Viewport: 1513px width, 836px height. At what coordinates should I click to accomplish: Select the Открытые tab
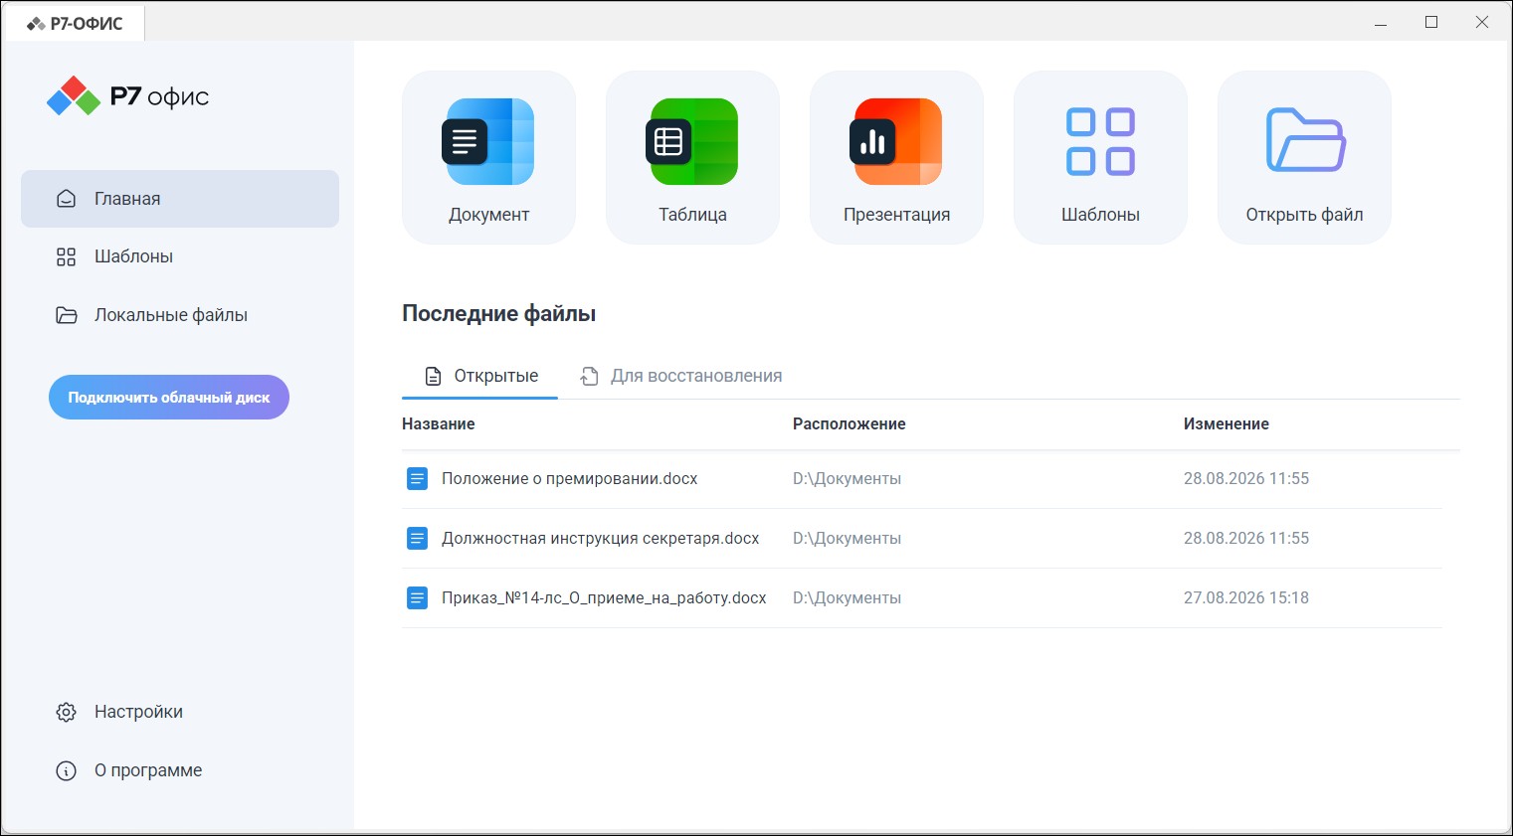click(480, 376)
